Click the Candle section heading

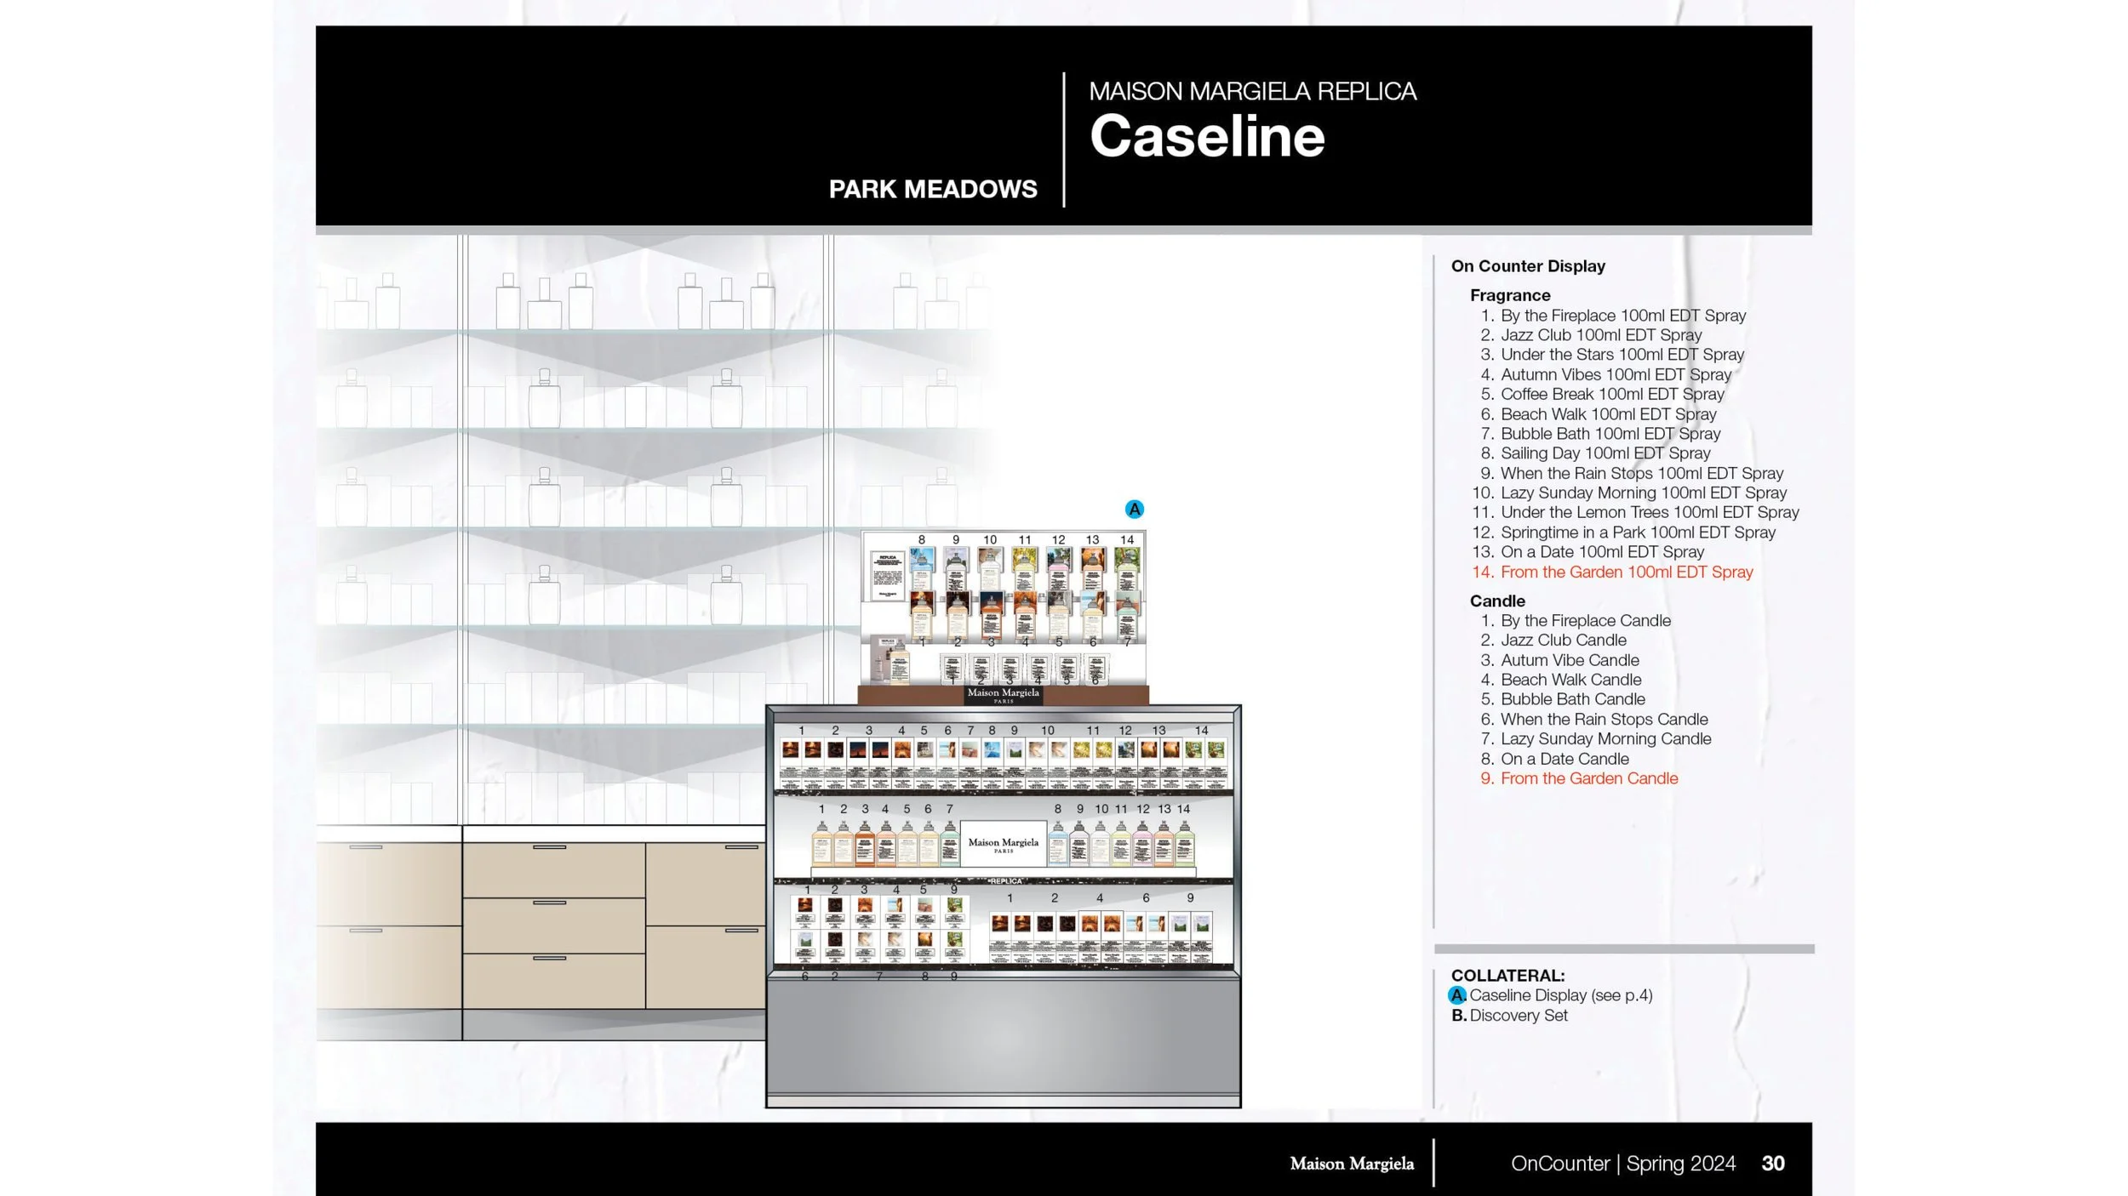[x=1496, y=601]
